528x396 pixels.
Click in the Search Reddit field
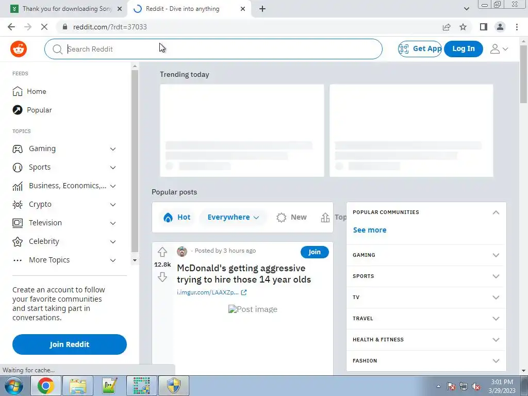pyautogui.click(x=213, y=49)
